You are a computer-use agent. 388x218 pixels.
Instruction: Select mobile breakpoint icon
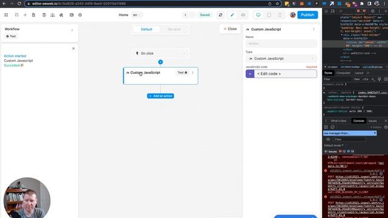280,15
